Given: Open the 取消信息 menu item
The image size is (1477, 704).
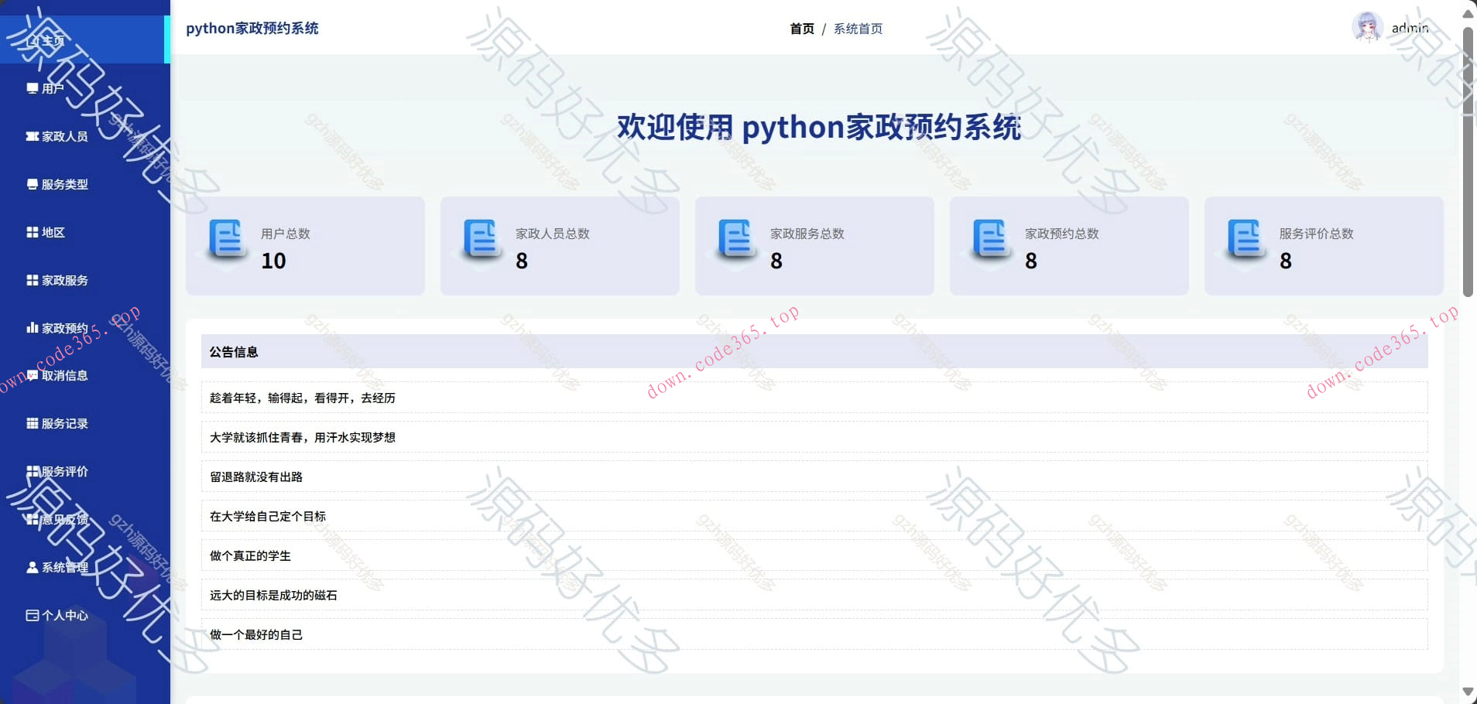Looking at the screenshot, I should pos(85,375).
